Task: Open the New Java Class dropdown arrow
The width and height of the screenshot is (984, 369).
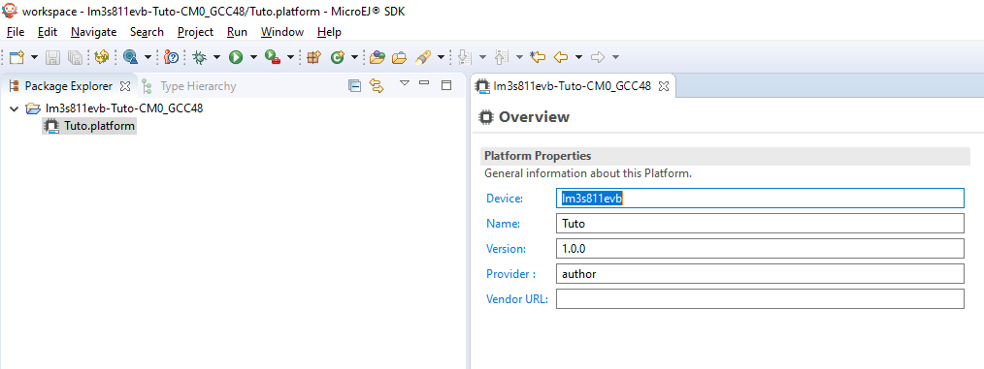Action: (x=354, y=57)
